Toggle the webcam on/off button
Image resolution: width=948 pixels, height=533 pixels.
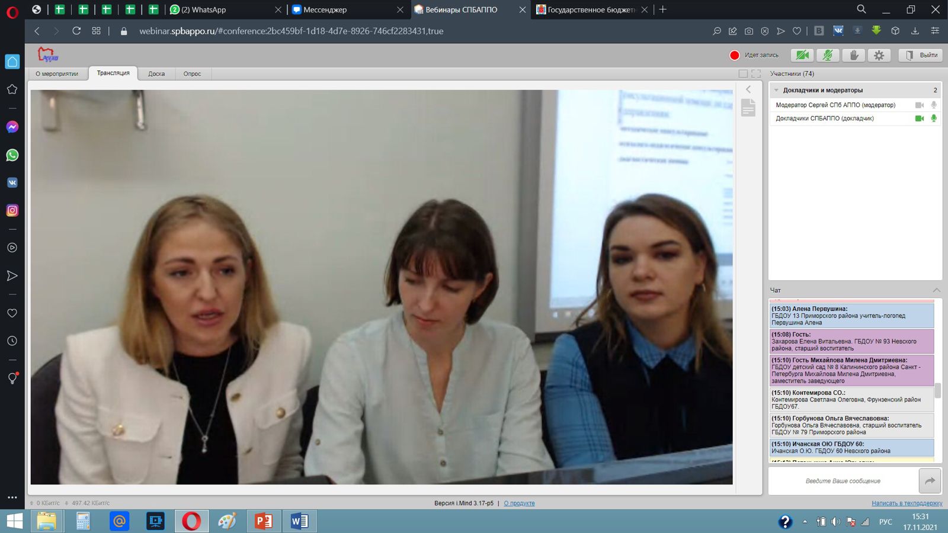click(802, 55)
